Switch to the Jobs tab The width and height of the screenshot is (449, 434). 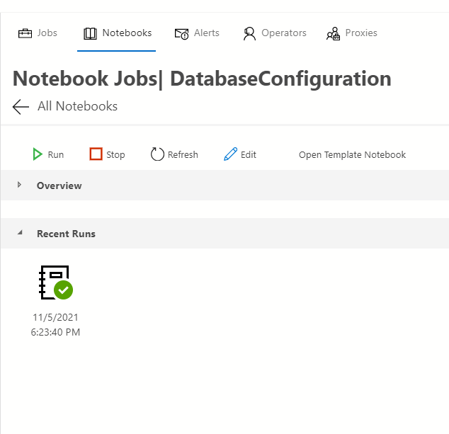pyautogui.click(x=47, y=33)
